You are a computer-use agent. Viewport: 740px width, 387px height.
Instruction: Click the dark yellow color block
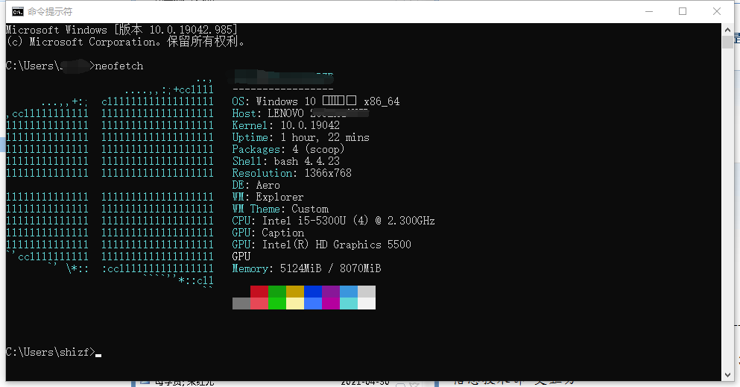click(294, 292)
